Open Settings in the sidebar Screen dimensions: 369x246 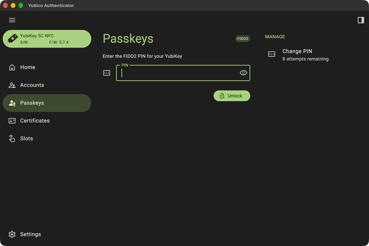[47, 234]
